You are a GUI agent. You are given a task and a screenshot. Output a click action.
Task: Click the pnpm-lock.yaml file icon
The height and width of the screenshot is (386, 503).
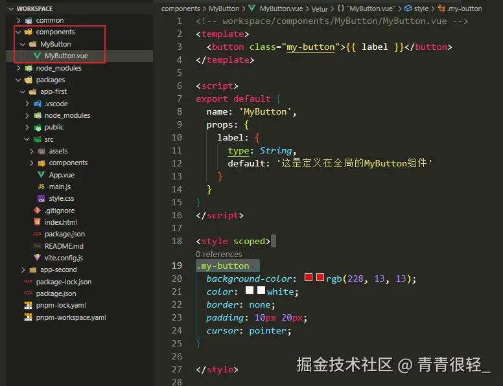click(29, 305)
